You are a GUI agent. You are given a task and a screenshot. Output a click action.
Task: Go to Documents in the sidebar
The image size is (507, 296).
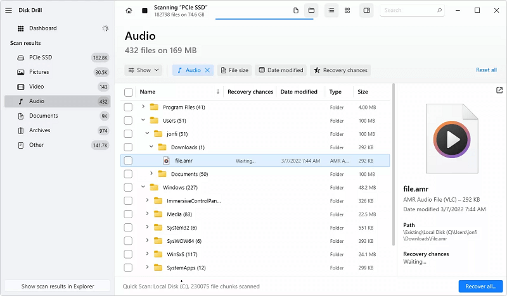tap(43, 116)
